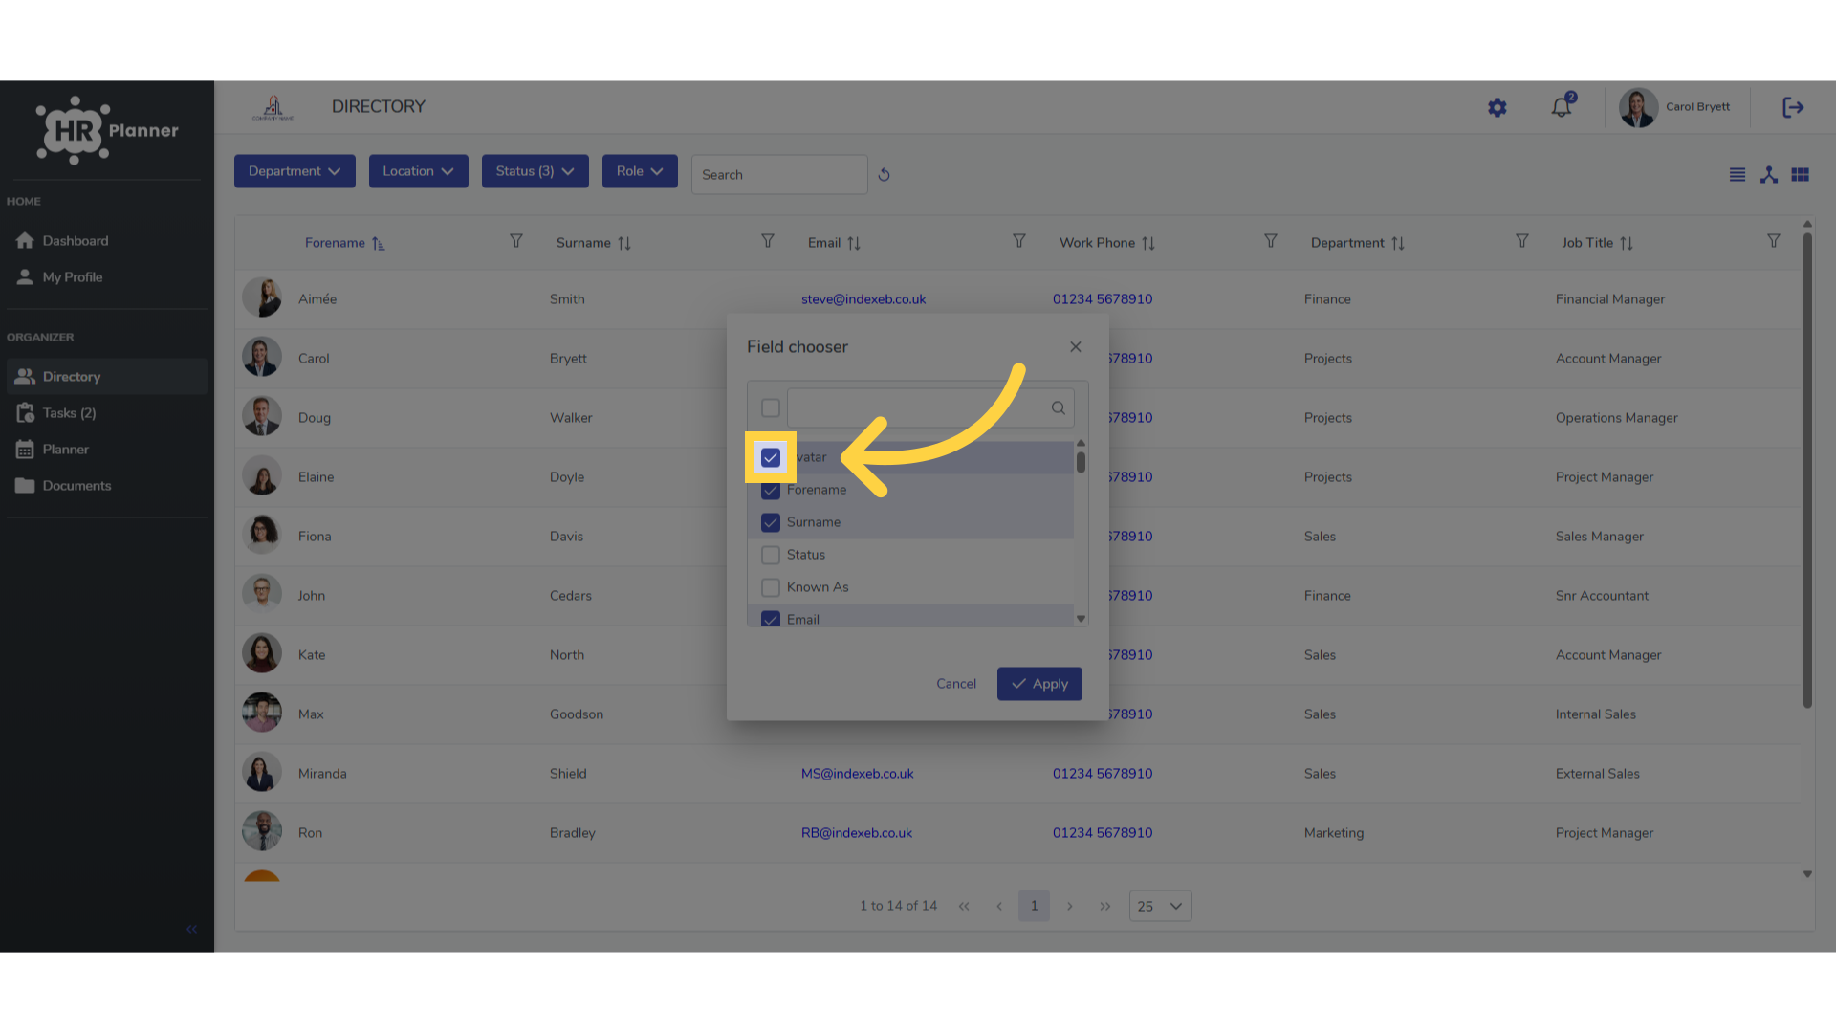Switch to org chart view icon
The image size is (1836, 1033).
(1769, 175)
